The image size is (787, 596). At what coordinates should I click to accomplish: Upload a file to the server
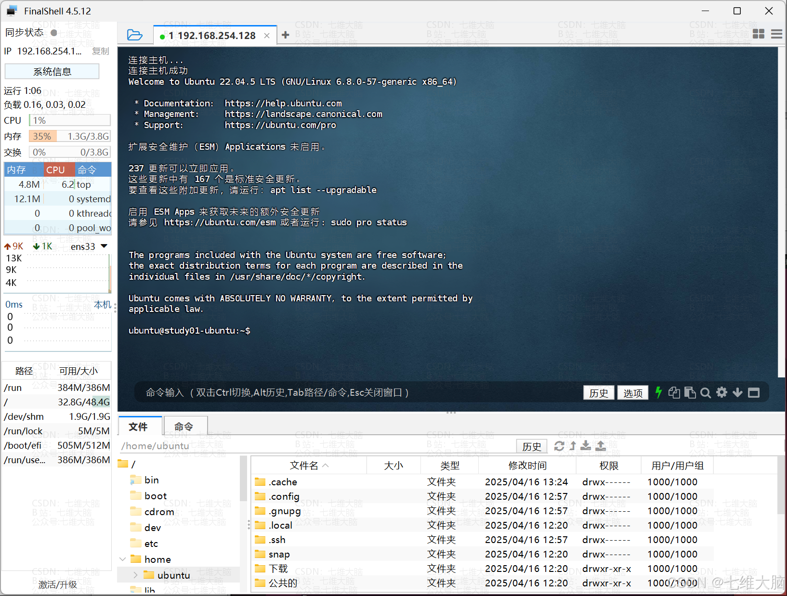coord(601,446)
